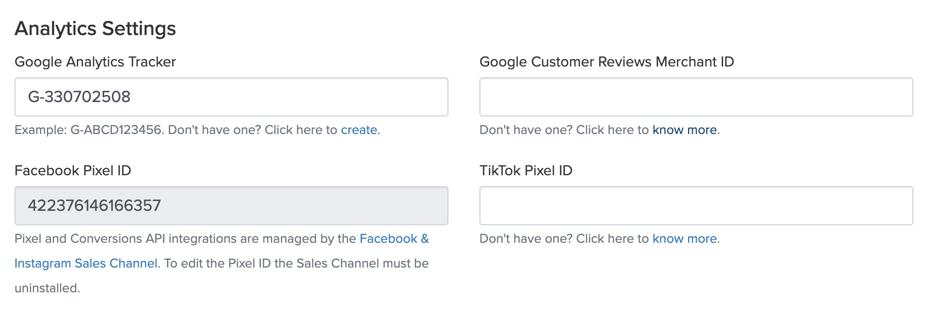Click the Google Analytics Tracker label
The image size is (932, 333).
point(95,62)
